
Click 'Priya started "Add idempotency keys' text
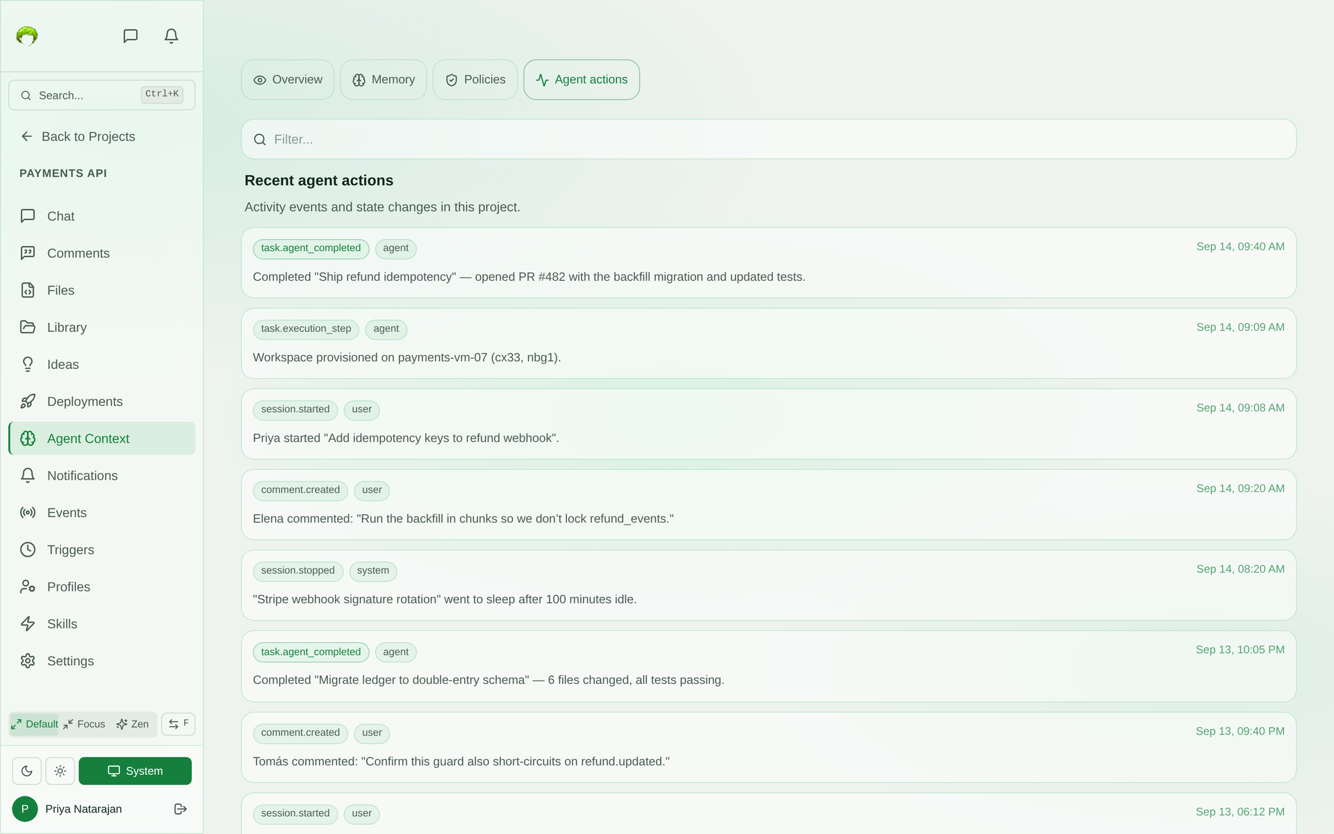(406, 438)
